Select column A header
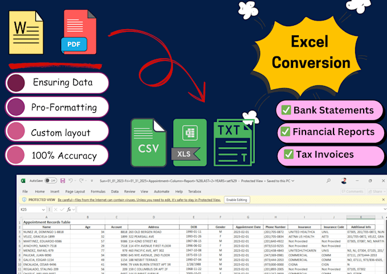This screenshot has width=387, height=274. coord(47,217)
